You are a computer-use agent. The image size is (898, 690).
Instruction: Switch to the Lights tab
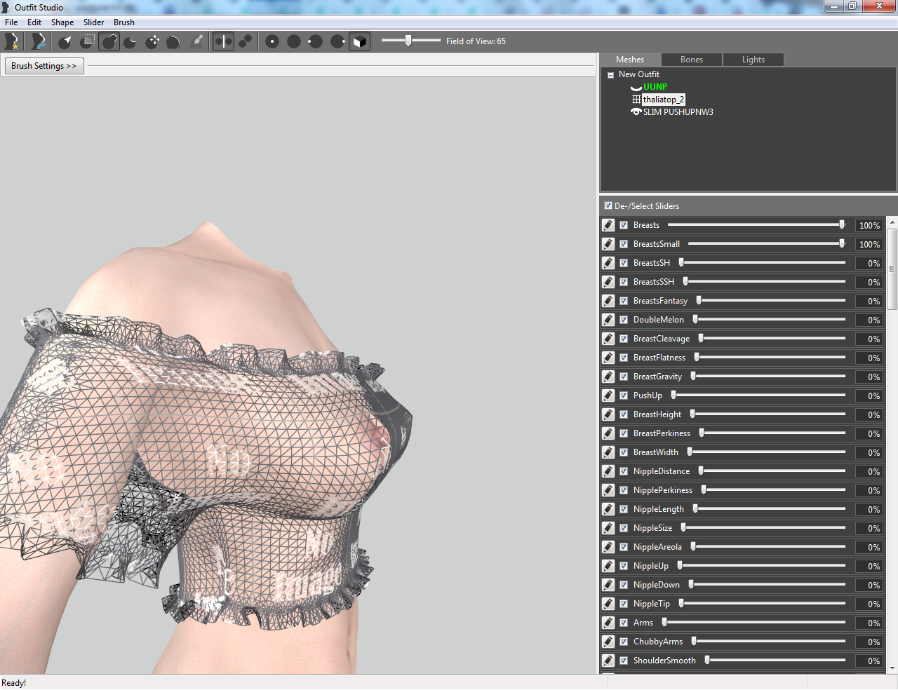[x=753, y=60]
